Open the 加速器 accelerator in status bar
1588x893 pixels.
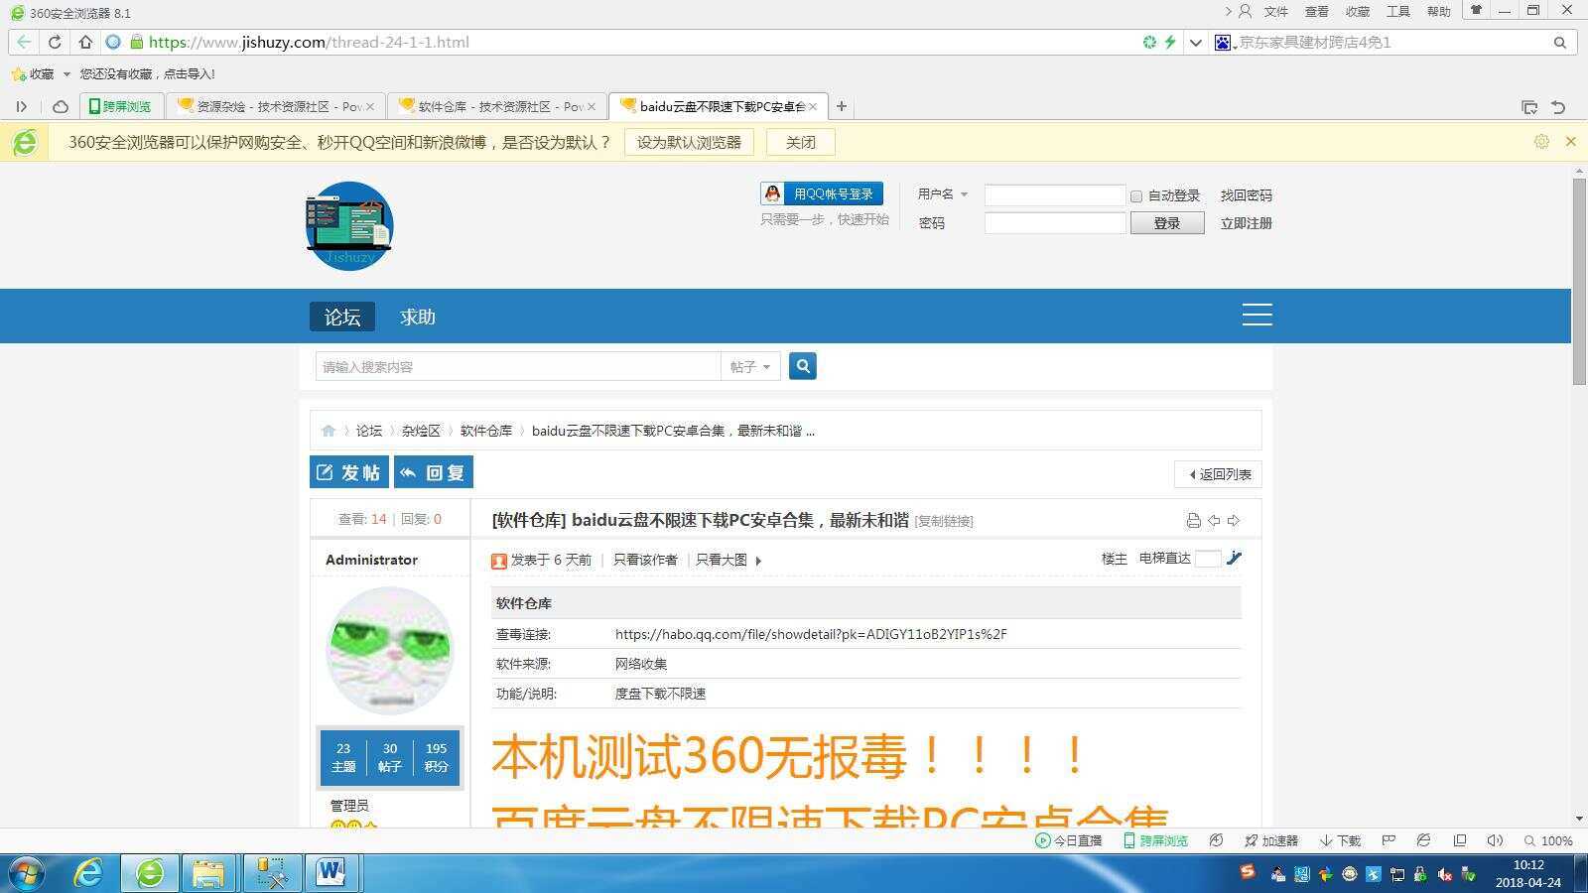pyautogui.click(x=1271, y=840)
